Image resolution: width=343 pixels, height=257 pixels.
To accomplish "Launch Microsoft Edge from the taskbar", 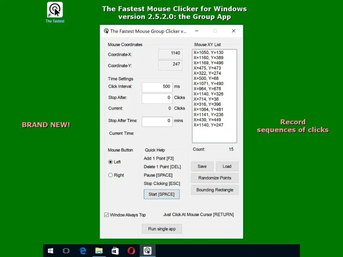I will point(83,251).
